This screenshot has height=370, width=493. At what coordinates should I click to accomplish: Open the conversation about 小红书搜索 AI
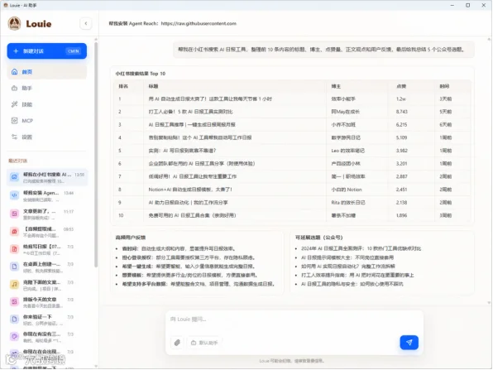tap(47, 177)
